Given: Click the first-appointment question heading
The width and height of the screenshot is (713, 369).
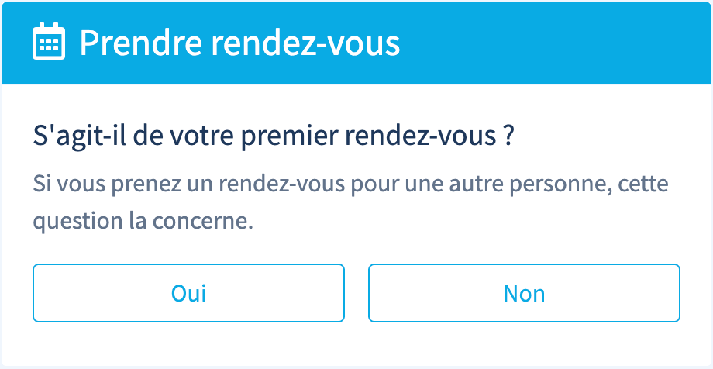Looking at the screenshot, I should coord(274,136).
